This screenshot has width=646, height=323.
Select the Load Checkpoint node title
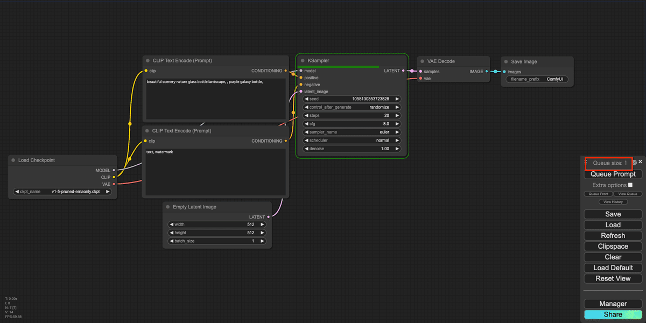[37, 160]
